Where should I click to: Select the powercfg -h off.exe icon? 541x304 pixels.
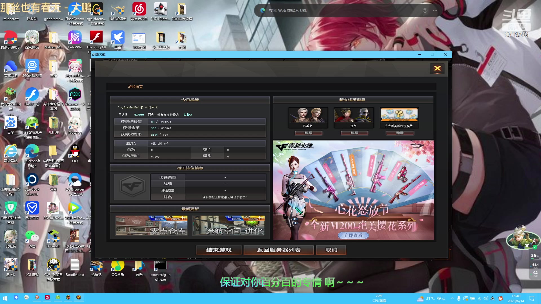(x=161, y=271)
